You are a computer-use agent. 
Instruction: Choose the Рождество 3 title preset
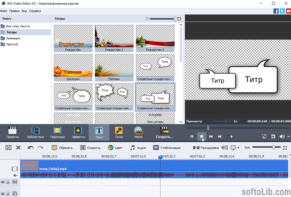pyautogui.click(x=155, y=39)
